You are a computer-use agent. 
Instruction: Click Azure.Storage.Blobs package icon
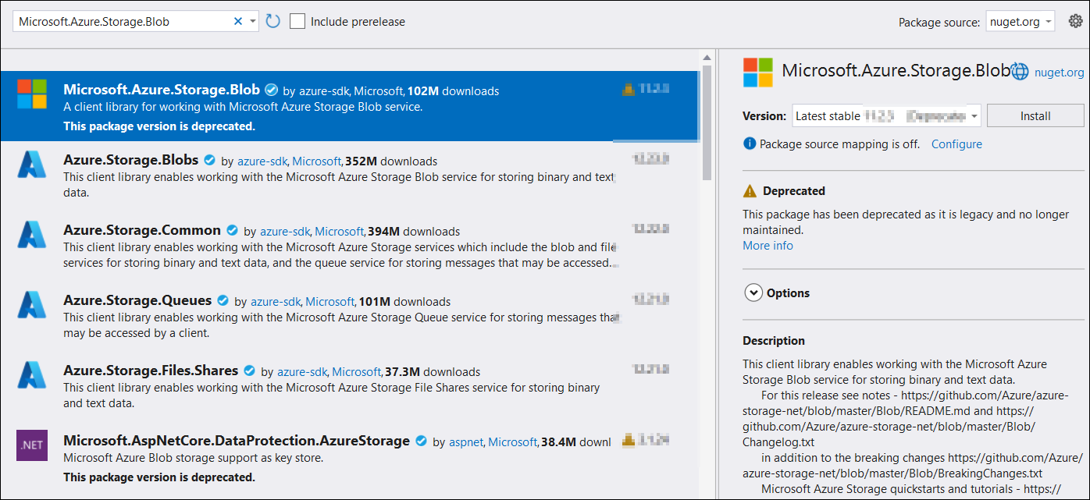32,165
